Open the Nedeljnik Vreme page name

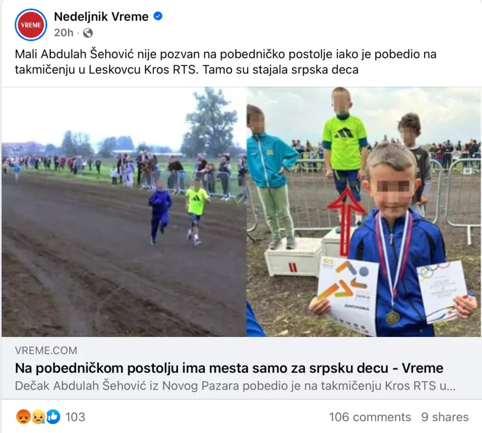click(101, 16)
